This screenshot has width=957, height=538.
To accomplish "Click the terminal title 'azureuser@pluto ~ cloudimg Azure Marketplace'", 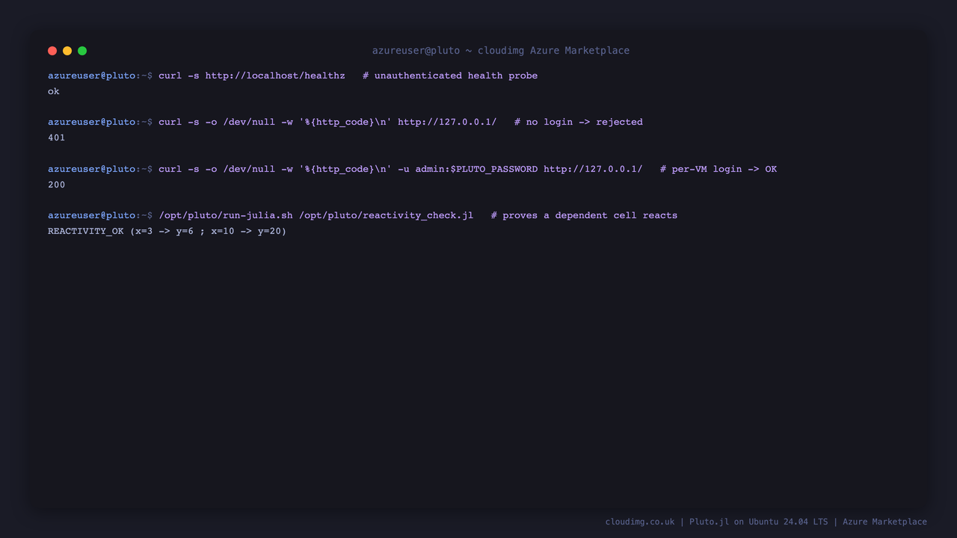I will (501, 51).
